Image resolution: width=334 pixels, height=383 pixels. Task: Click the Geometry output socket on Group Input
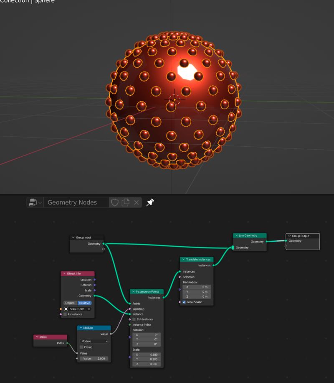click(103, 244)
